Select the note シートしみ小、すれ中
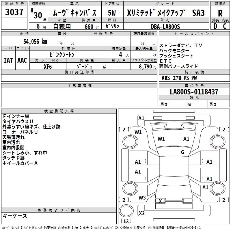Image resolution: width=231 pixels, height=231 pixels. [x=25, y=153]
